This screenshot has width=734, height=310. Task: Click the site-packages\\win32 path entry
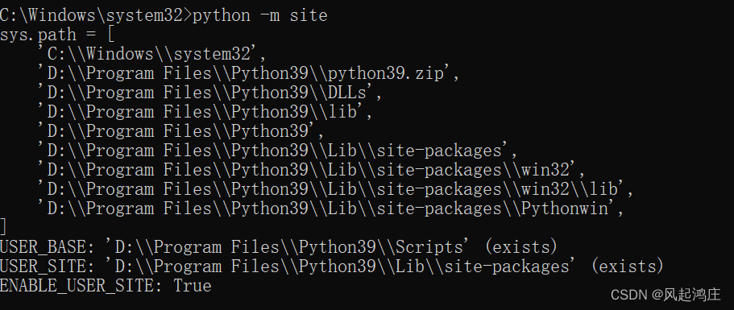coord(311,170)
